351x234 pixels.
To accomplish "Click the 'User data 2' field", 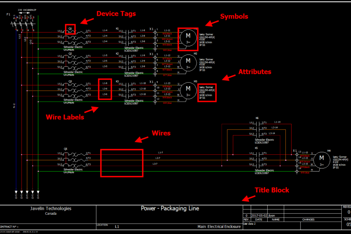I will pos(271,226).
